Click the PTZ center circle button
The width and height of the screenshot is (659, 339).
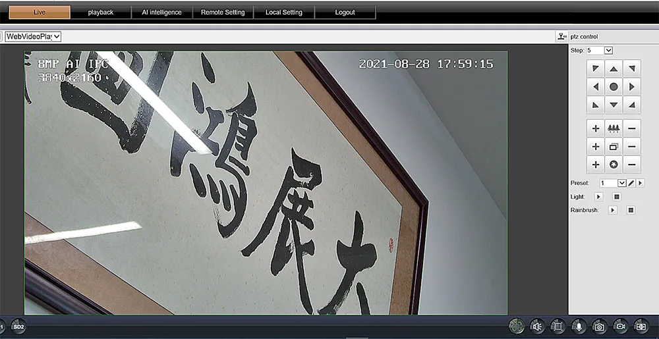tap(614, 87)
